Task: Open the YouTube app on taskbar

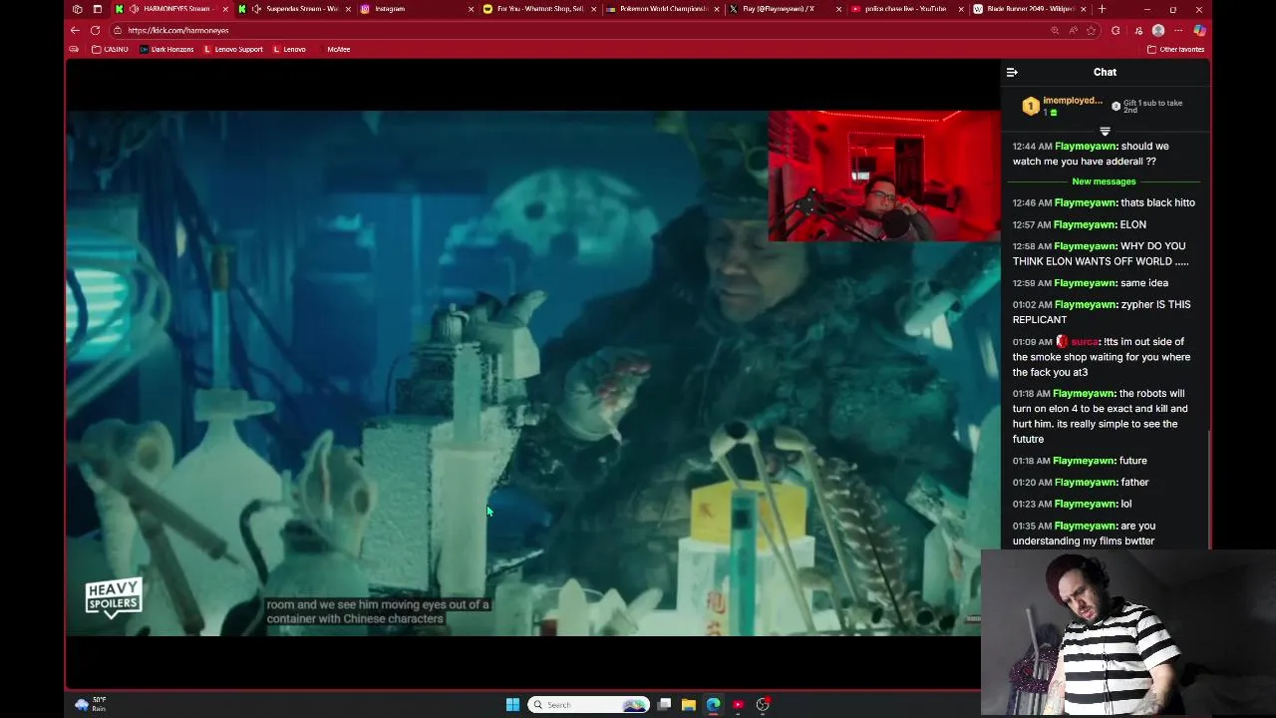Action: pos(738,705)
